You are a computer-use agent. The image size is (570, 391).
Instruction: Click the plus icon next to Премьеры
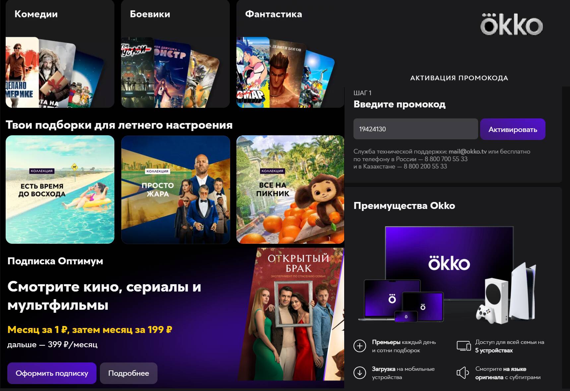pos(359,346)
